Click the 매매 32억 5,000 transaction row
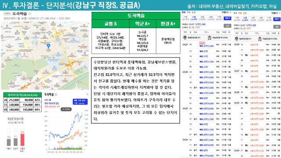The height and width of the screenshot is (158, 281). 207,46
